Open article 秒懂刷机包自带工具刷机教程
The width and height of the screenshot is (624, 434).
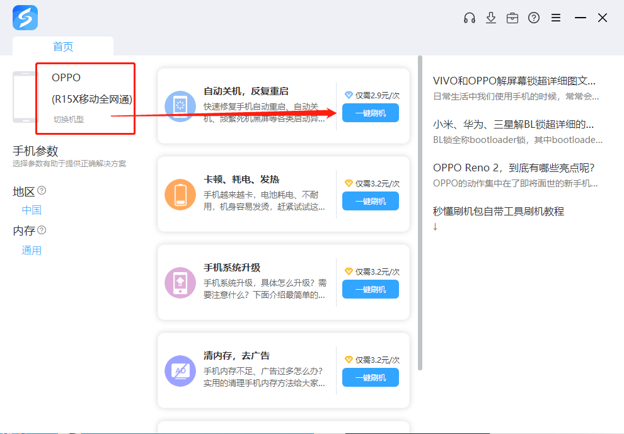pos(499,211)
